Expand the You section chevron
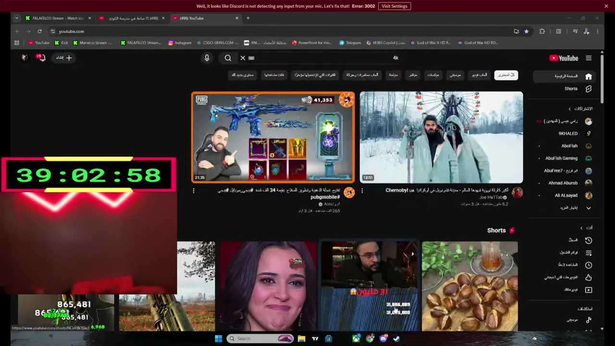This screenshot has height=346, width=615. click(581, 228)
